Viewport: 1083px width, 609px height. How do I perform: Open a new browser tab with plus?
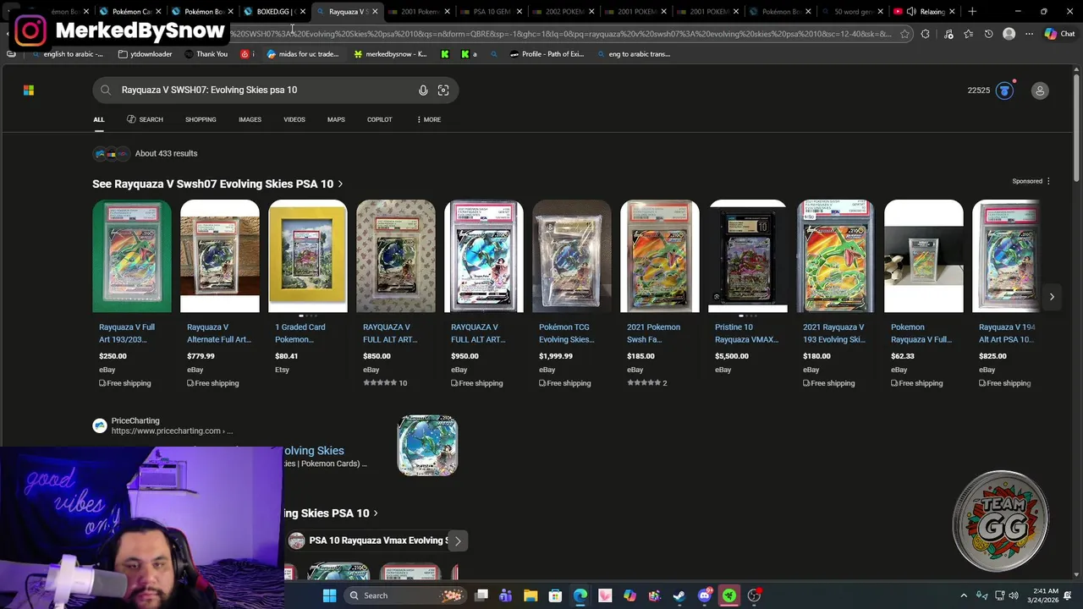(x=972, y=12)
